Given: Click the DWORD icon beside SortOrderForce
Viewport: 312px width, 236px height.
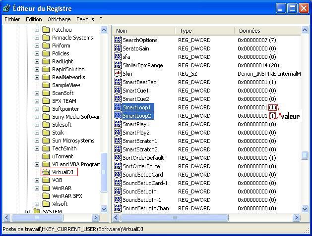Looking at the screenshot, I should click(118, 166).
